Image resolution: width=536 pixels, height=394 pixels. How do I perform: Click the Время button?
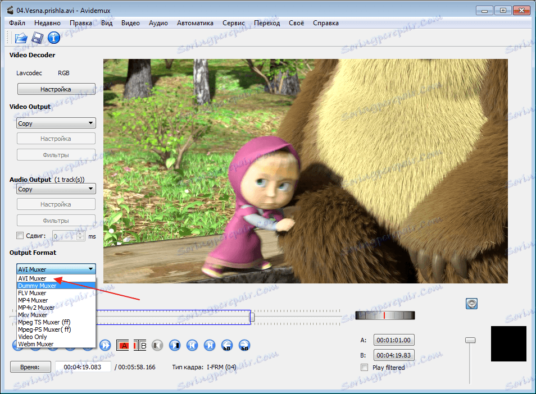tap(30, 367)
